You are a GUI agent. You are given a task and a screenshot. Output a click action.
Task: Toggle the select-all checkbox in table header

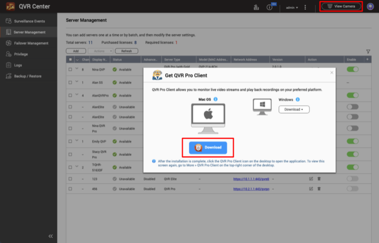pos(70,59)
